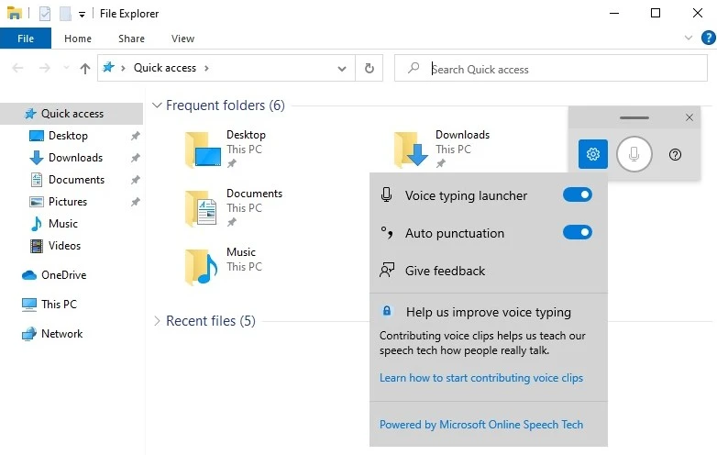The width and height of the screenshot is (717, 455).
Task: Disable the Auto punctuation switch
Action: (x=577, y=232)
